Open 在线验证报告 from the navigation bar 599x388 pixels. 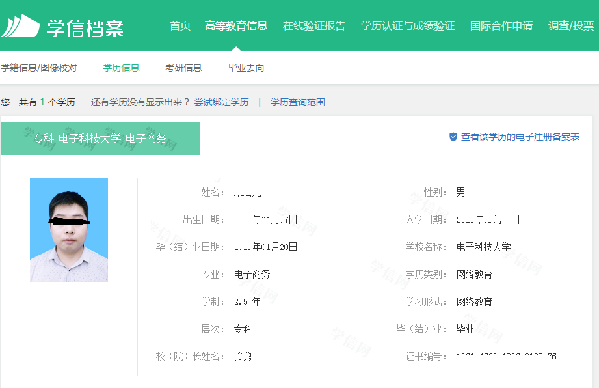point(313,26)
